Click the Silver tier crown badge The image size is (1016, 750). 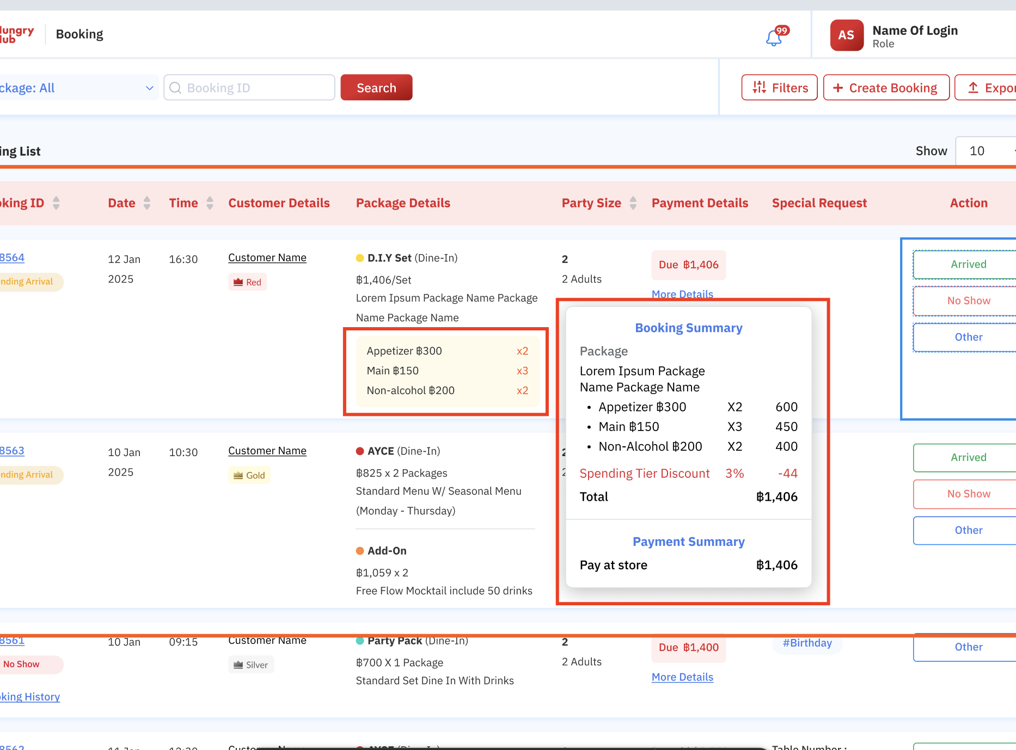(x=251, y=665)
